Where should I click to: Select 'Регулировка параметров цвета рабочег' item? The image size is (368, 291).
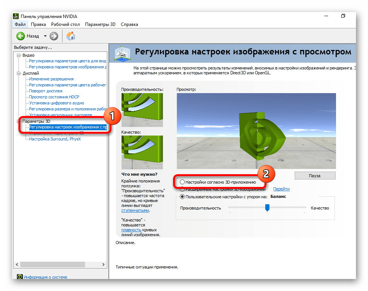pyautogui.click(x=68, y=85)
